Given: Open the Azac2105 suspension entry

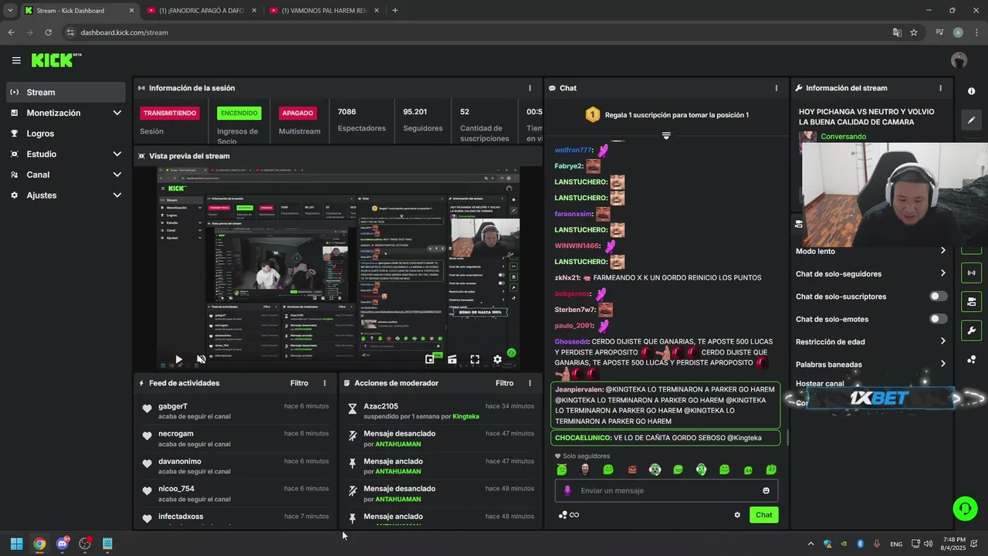Looking at the screenshot, I should tap(441, 411).
